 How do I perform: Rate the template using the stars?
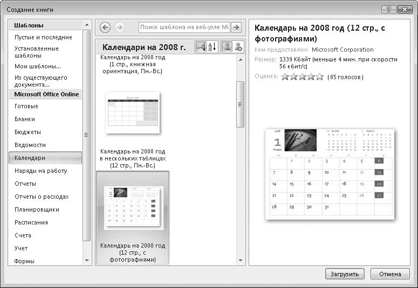(x=302, y=77)
